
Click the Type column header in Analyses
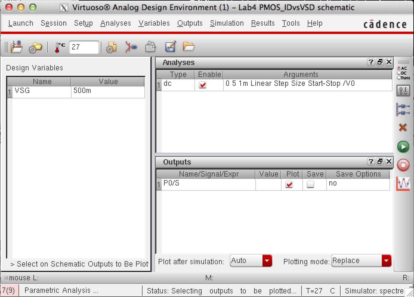tap(178, 75)
